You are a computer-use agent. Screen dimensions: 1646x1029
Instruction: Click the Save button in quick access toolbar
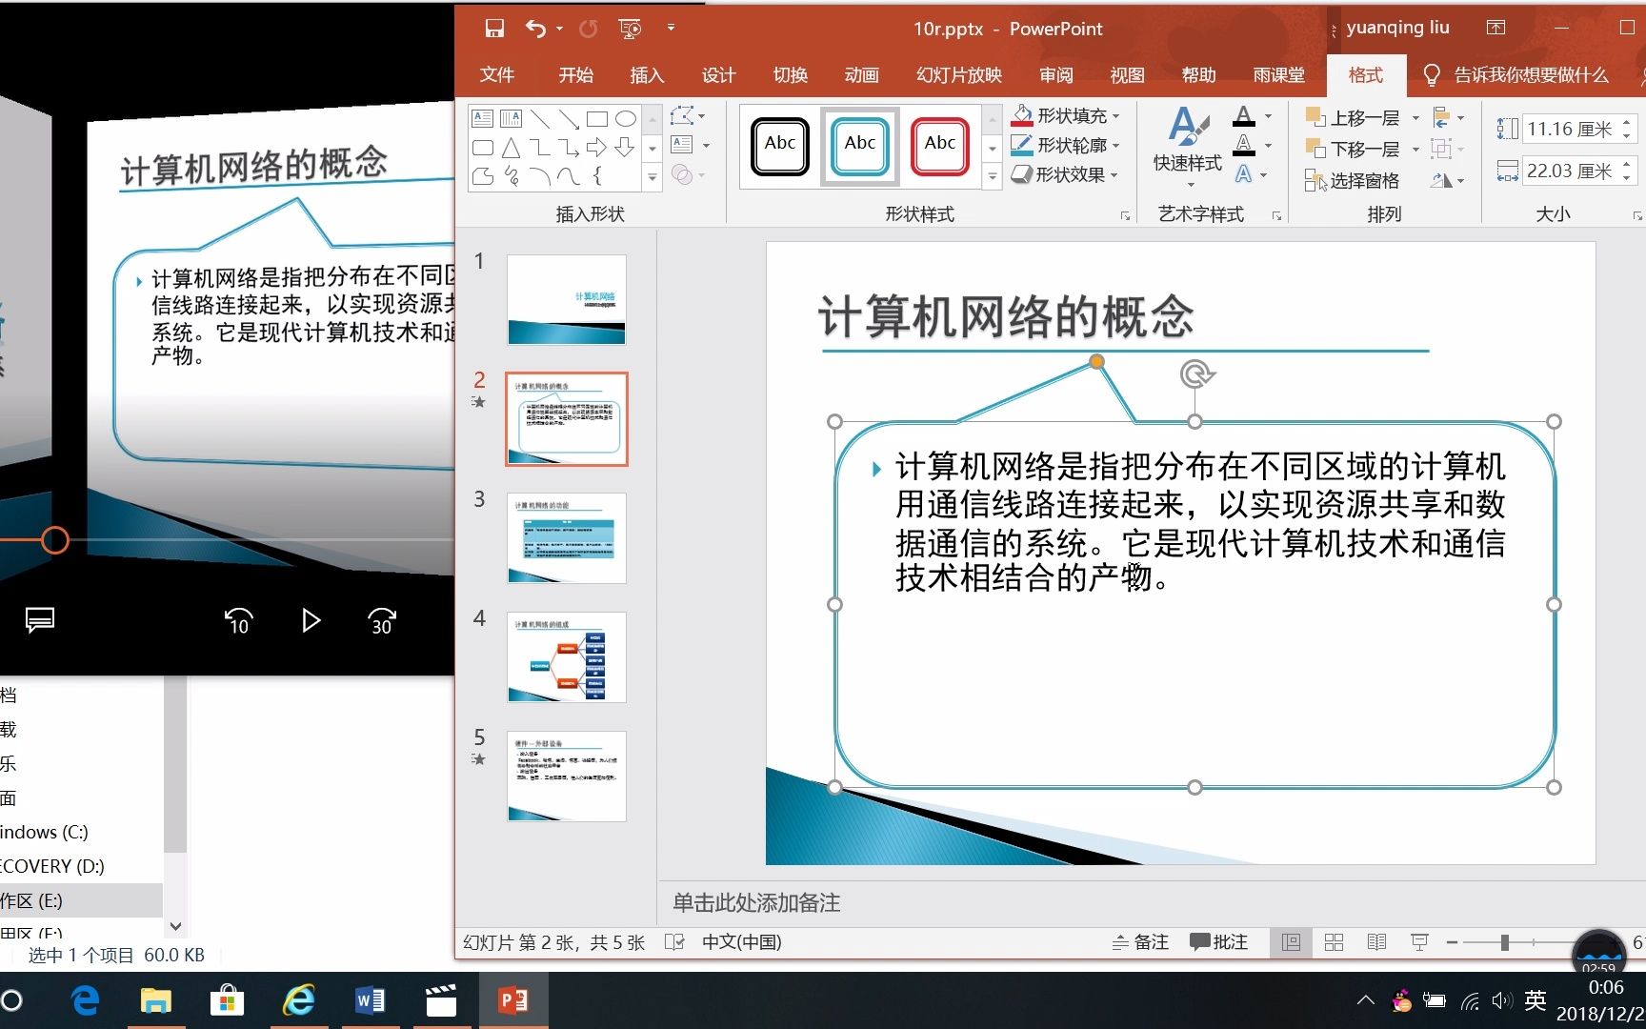[493, 29]
